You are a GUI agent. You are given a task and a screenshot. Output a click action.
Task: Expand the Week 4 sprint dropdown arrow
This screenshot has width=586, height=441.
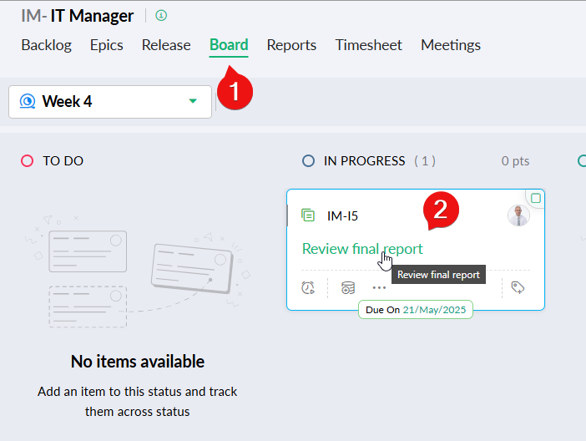pos(193,101)
